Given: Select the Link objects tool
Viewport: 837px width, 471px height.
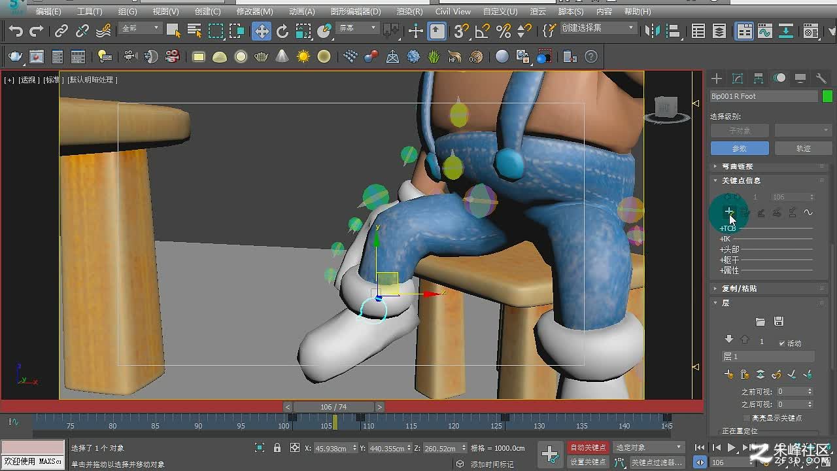Looking at the screenshot, I should [x=61, y=31].
